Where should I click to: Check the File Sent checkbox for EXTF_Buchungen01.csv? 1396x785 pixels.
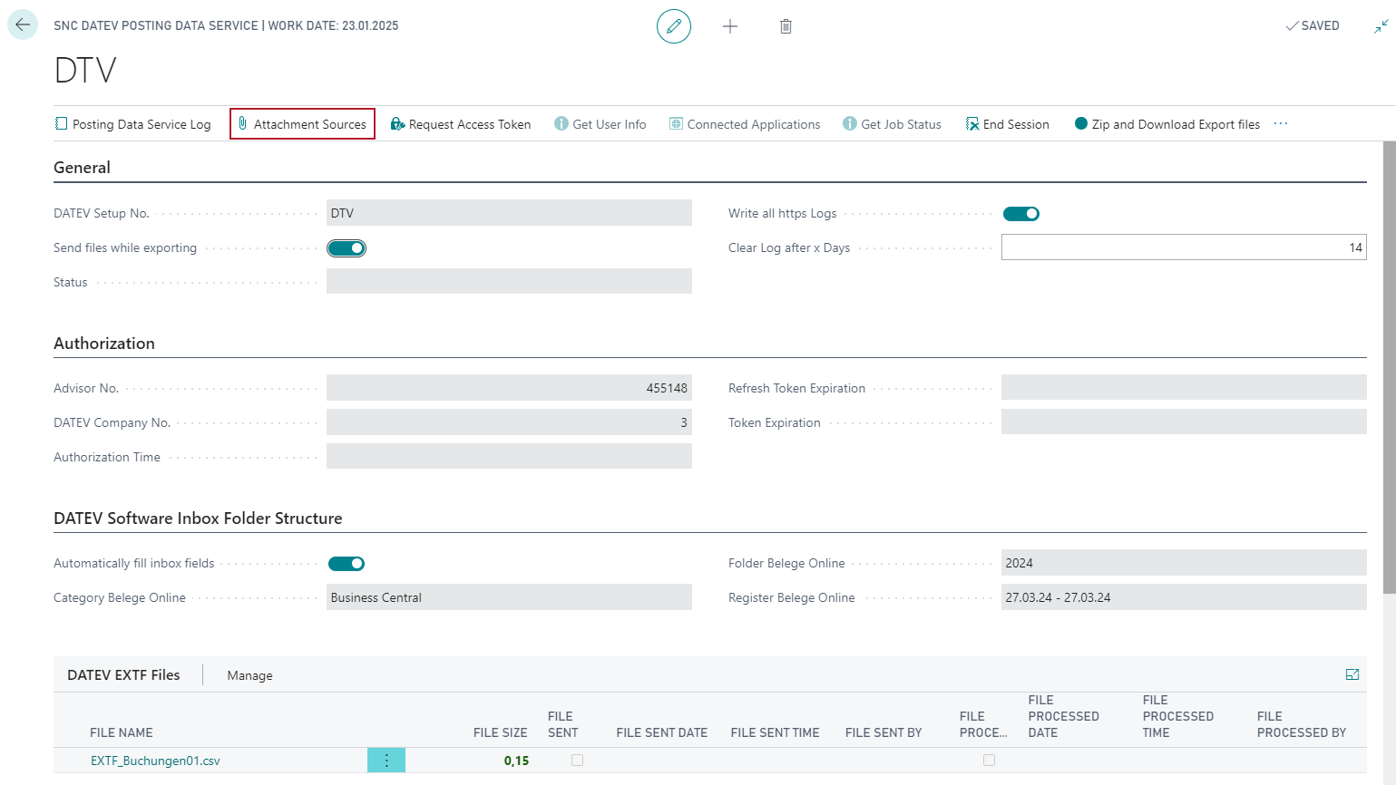click(577, 761)
